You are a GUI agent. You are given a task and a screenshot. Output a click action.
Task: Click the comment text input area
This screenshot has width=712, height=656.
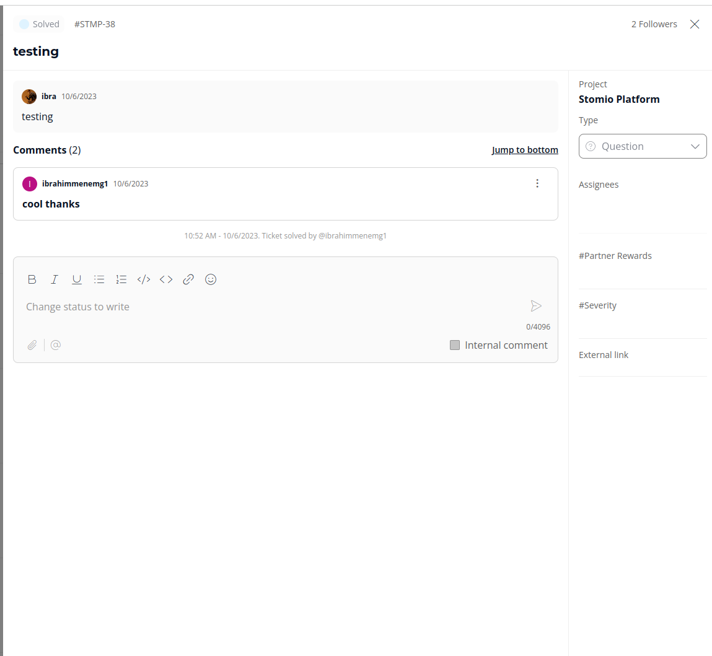(273, 307)
